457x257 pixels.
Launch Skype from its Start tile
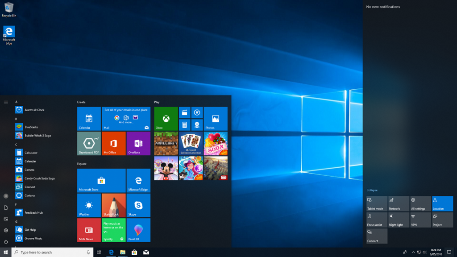[x=138, y=205]
